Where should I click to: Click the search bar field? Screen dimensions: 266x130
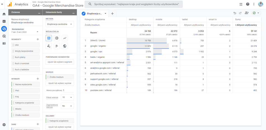coord(134,4)
